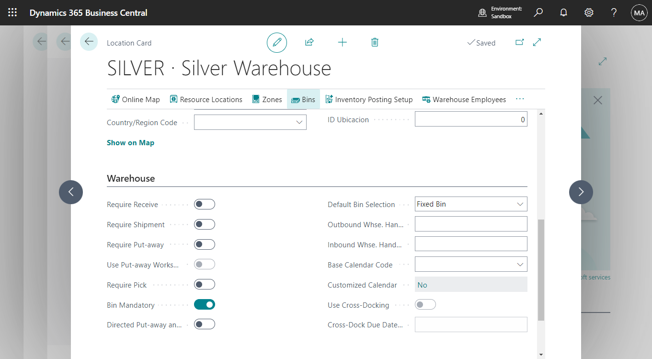This screenshot has width=652, height=359.
Task: Enable the Require Receive toggle
Action: (205, 205)
